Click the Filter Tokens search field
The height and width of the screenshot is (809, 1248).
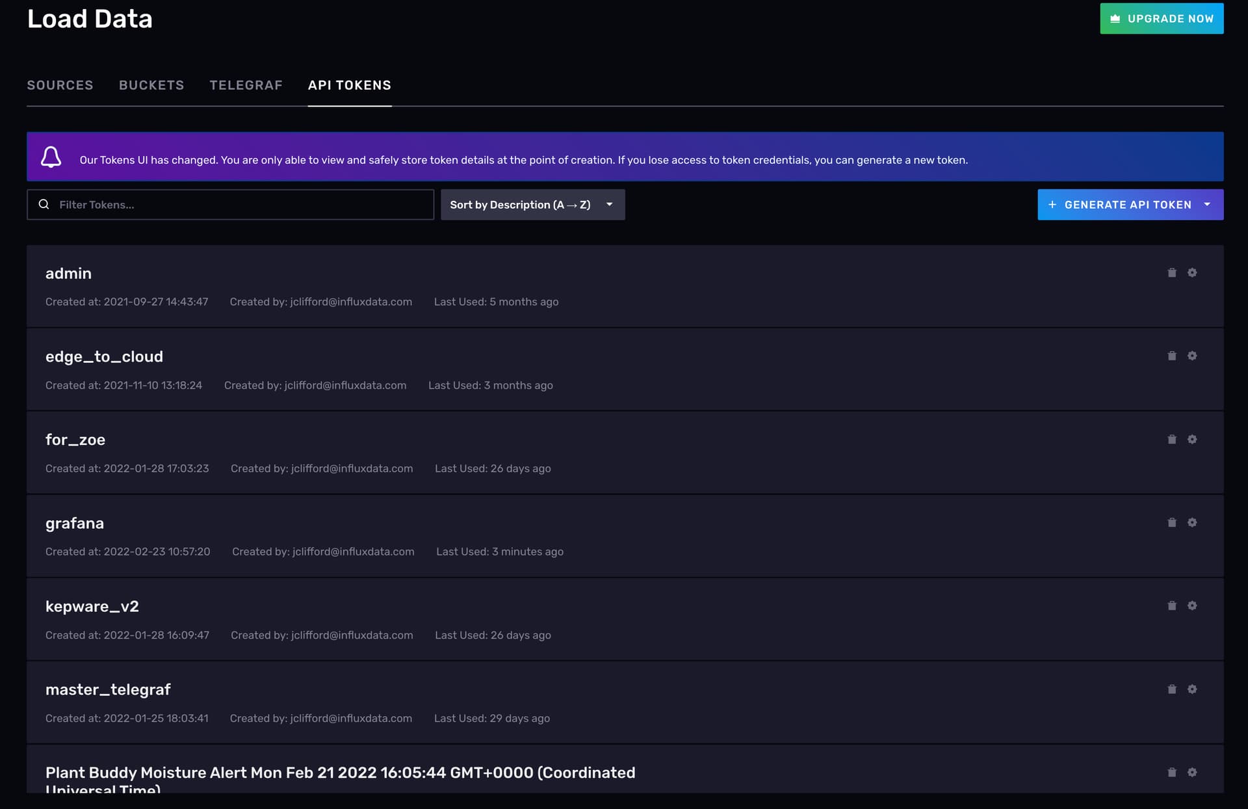click(x=240, y=205)
